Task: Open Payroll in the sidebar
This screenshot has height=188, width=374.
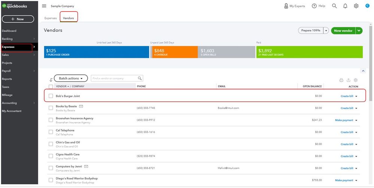Action: (x=6, y=71)
